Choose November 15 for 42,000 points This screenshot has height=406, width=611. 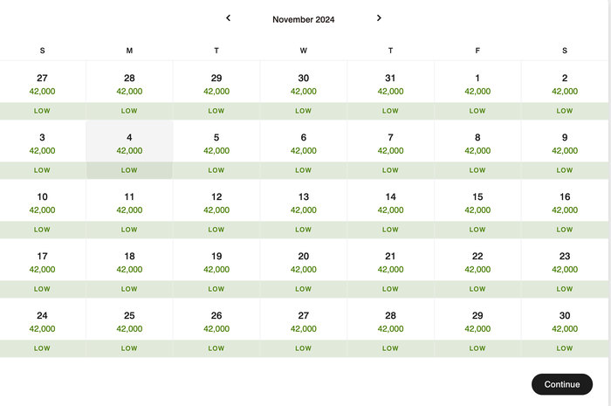pyautogui.click(x=477, y=209)
